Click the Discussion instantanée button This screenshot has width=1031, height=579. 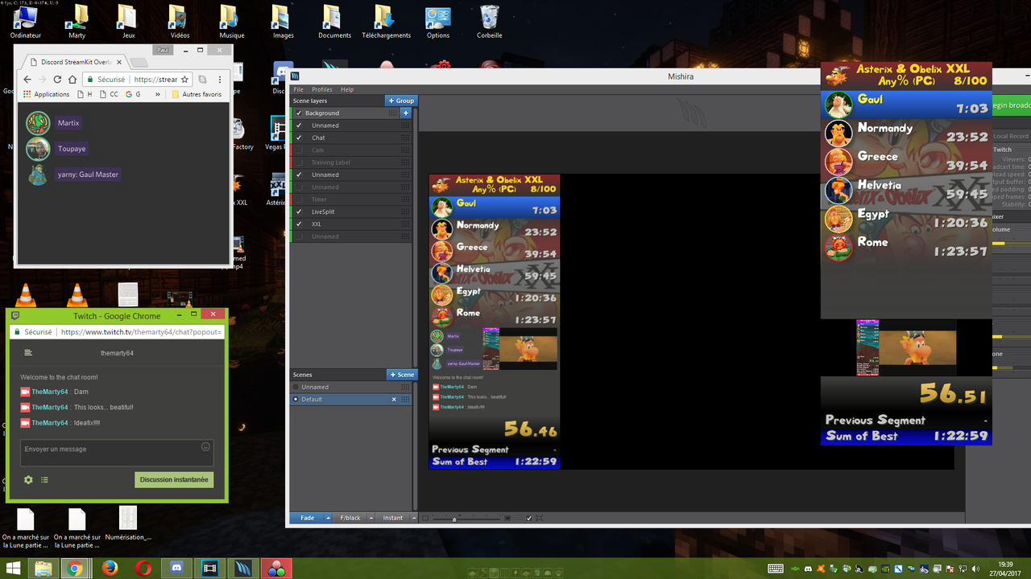tap(174, 479)
